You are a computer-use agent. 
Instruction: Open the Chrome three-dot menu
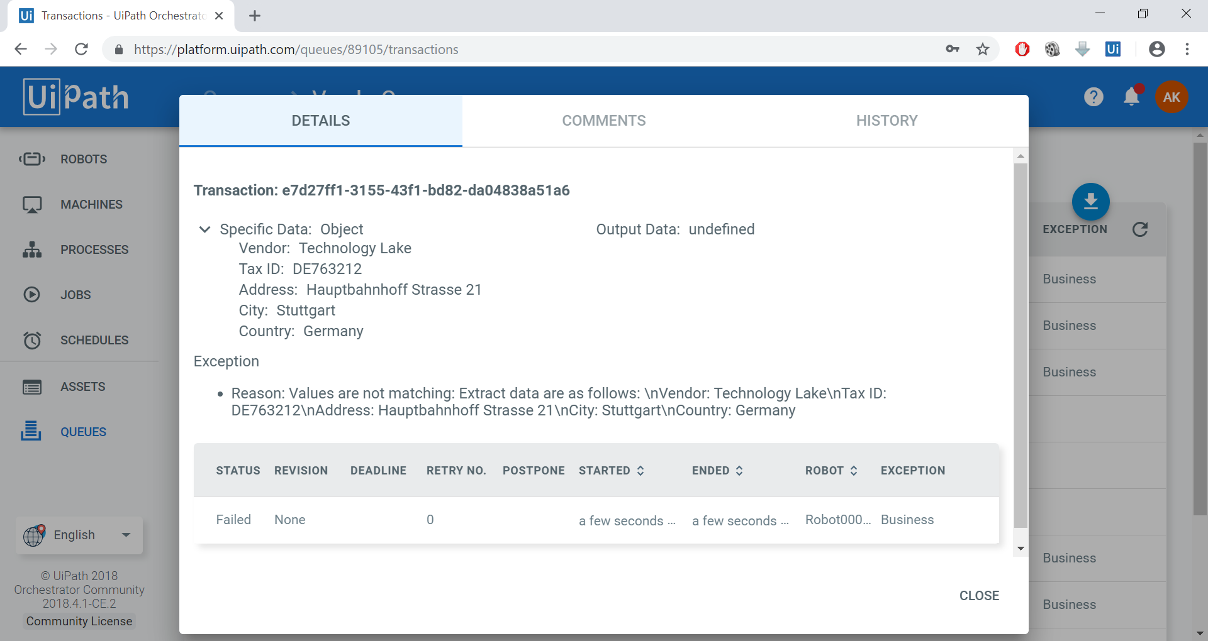coord(1187,49)
